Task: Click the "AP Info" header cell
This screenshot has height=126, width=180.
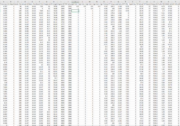Action: click(175, 4)
